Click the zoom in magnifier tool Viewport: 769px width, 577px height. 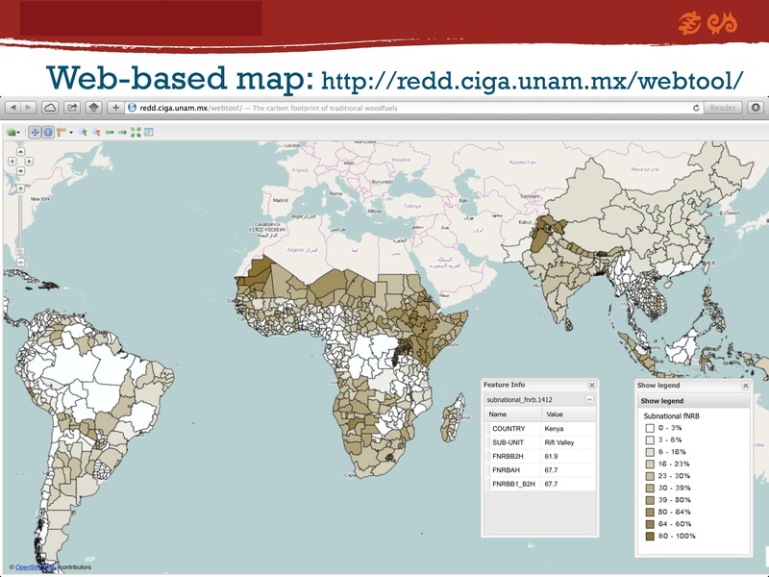(84, 132)
